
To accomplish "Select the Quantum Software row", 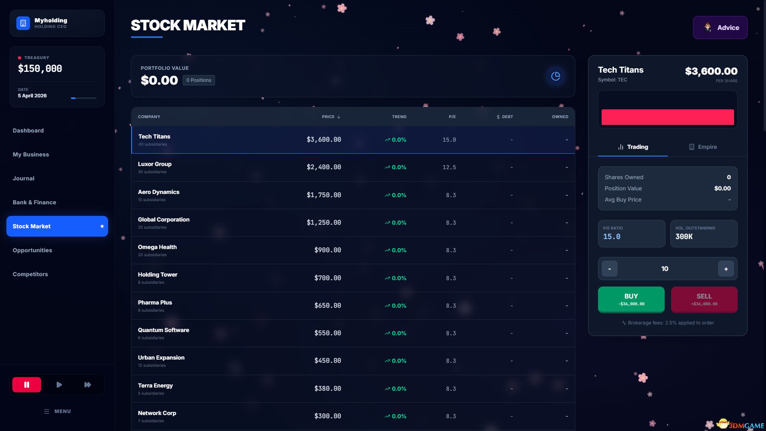I will tap(353, 333).
